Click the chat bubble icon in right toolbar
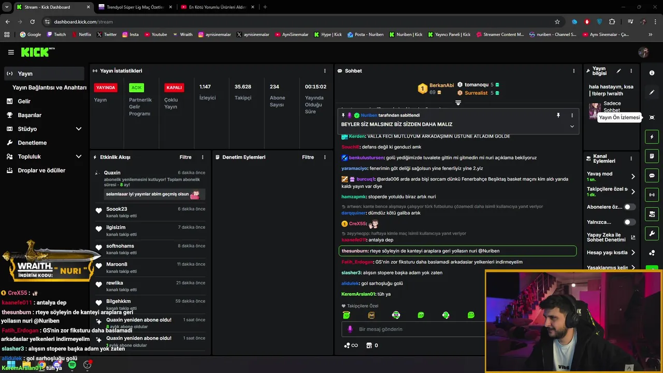The width and height of the screenshot is (663, 373). [x=652, y=176]
